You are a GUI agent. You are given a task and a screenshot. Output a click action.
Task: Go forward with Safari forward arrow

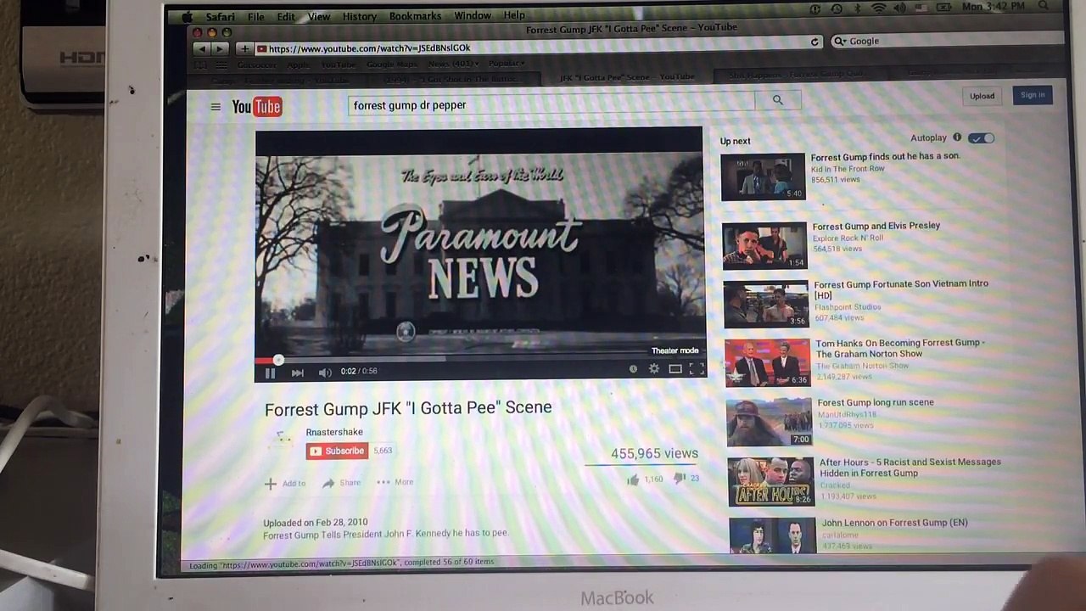pyautogui.click(x=219, y=48)
